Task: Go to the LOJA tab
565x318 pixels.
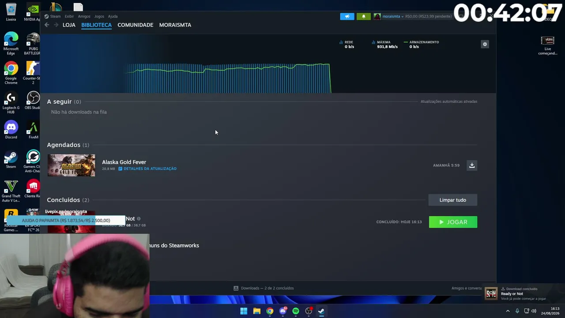Action: 69,25
